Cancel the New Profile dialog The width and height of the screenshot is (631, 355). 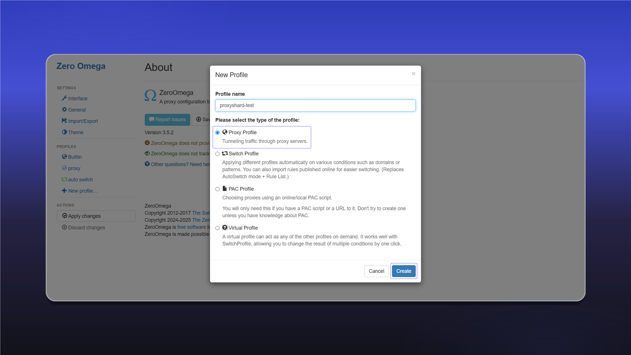[x=376, y=271]
